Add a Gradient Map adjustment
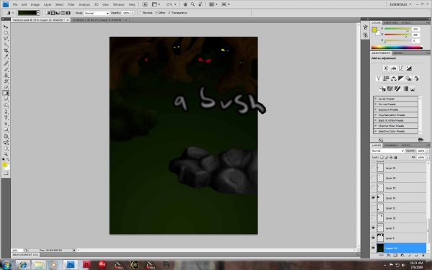Viewport: 432px width, 270px height. [405, 89]
